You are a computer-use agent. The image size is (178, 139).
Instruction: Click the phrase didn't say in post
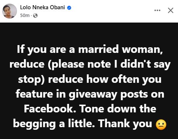pos(146,65)
